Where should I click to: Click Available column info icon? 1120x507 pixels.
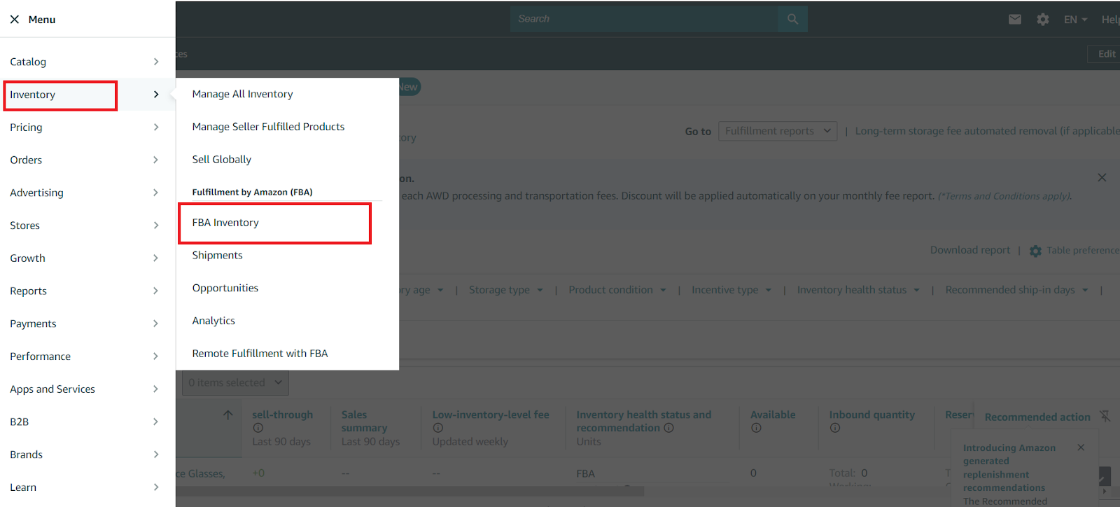point(756,428)
